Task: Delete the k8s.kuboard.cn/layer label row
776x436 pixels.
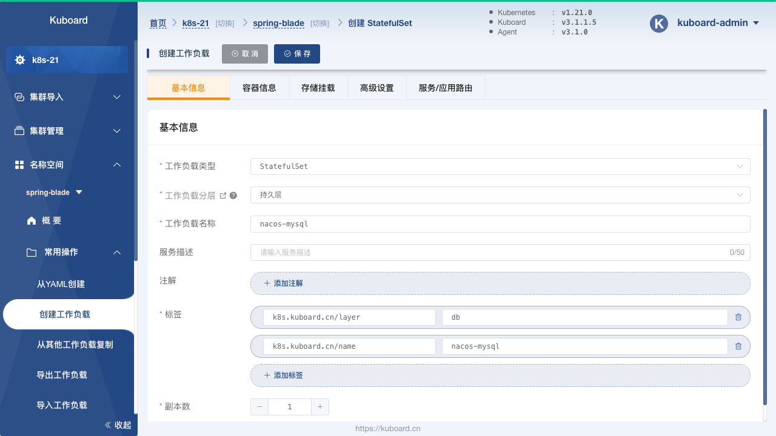Action: [x=738, y=317]
